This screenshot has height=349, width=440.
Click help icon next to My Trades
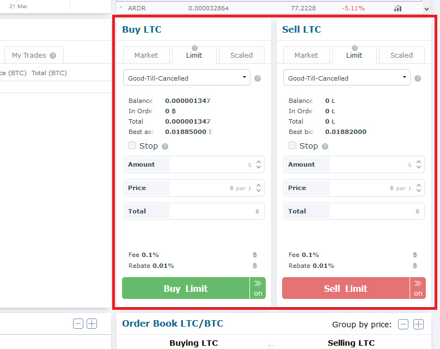point(53,56)
